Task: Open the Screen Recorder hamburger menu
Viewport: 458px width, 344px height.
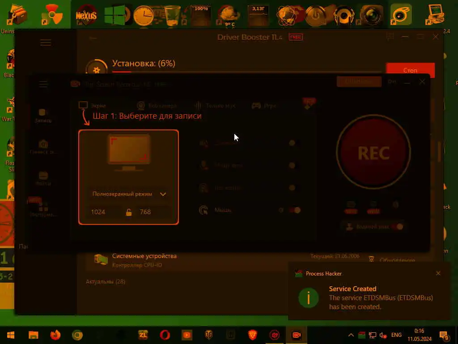Action: (x=43, y=85)
